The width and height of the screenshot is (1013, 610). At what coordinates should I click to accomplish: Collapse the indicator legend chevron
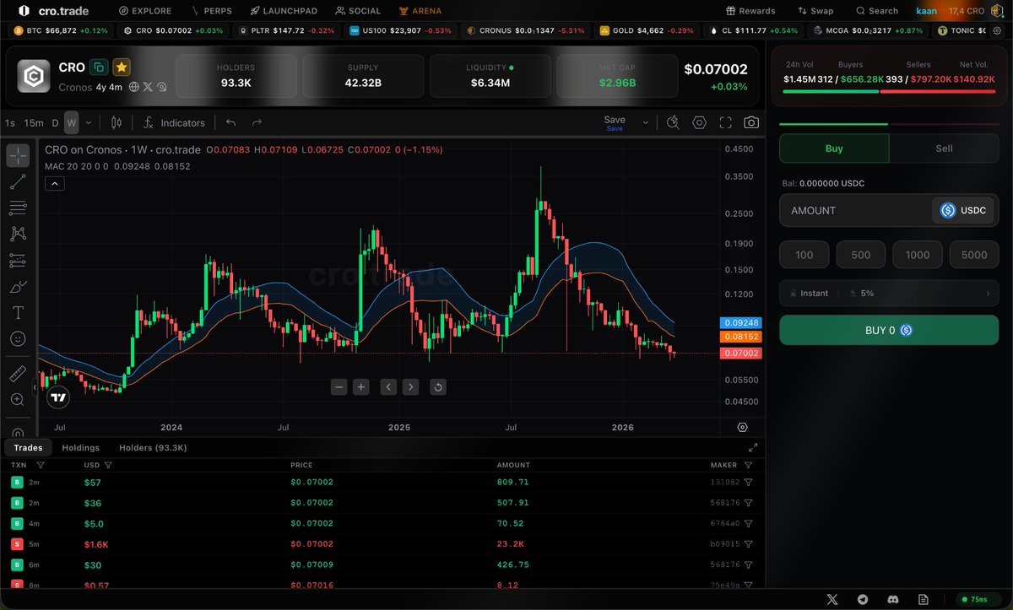point(55,183)
